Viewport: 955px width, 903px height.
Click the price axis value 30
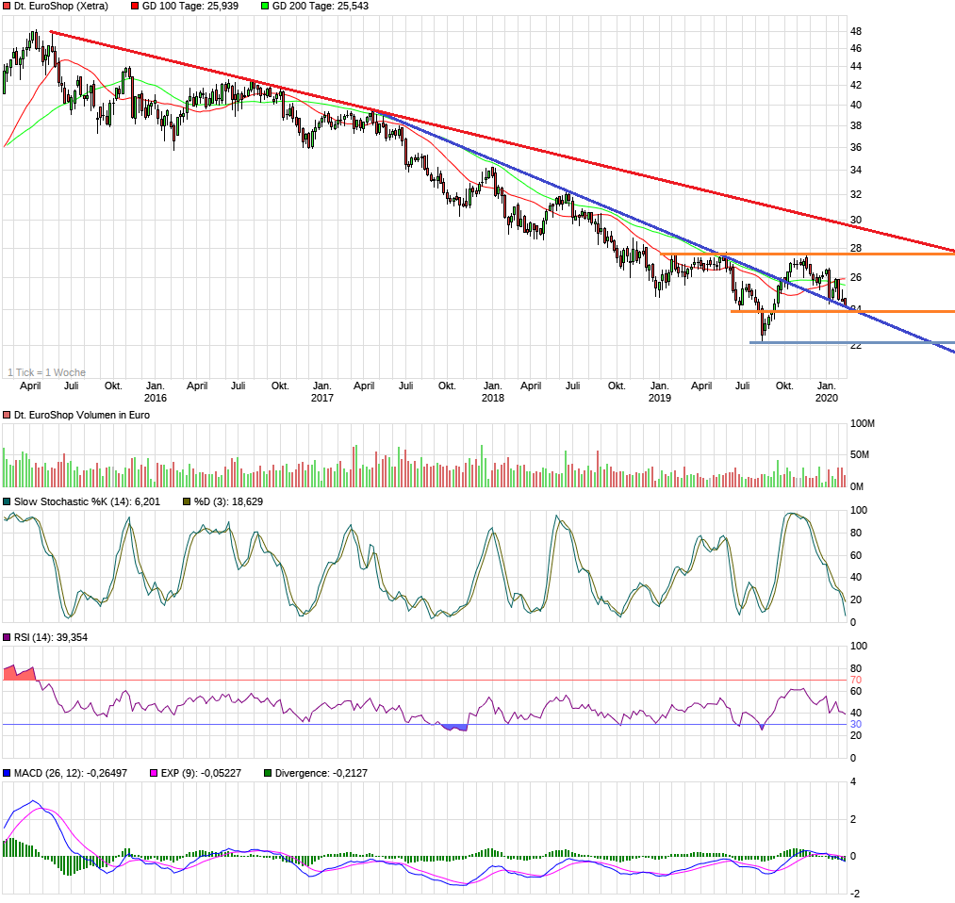856,221
